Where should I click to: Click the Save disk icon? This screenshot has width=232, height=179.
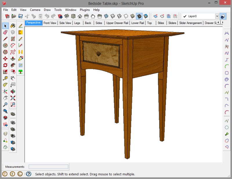click(x=21, y=16)
